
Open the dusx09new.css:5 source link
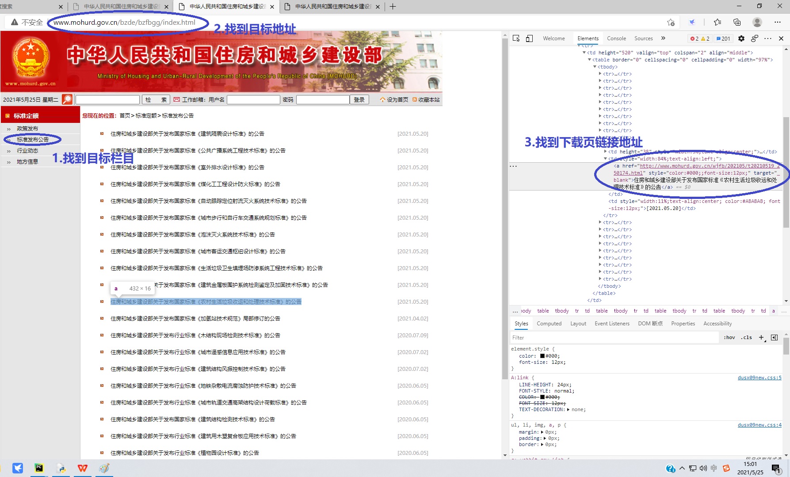pyautogui.click(x=759, y=378)
